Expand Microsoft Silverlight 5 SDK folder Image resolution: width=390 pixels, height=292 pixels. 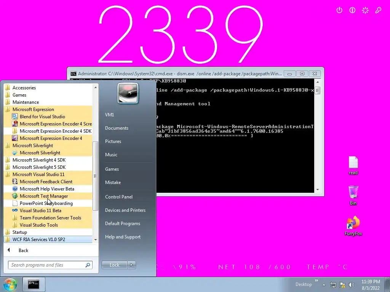point(48,167)
